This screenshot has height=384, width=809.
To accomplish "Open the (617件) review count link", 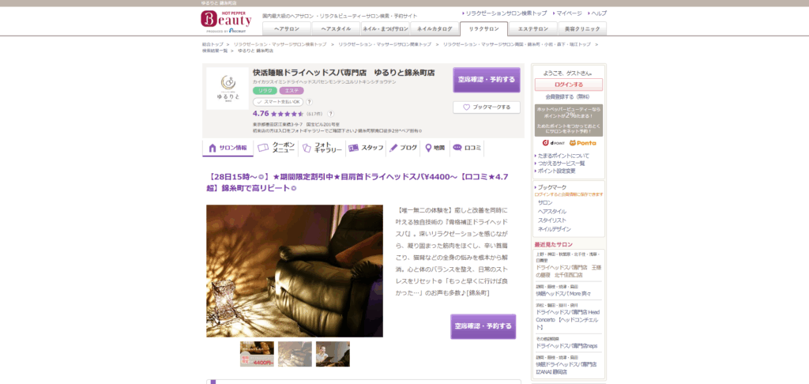I will point(314,114).
